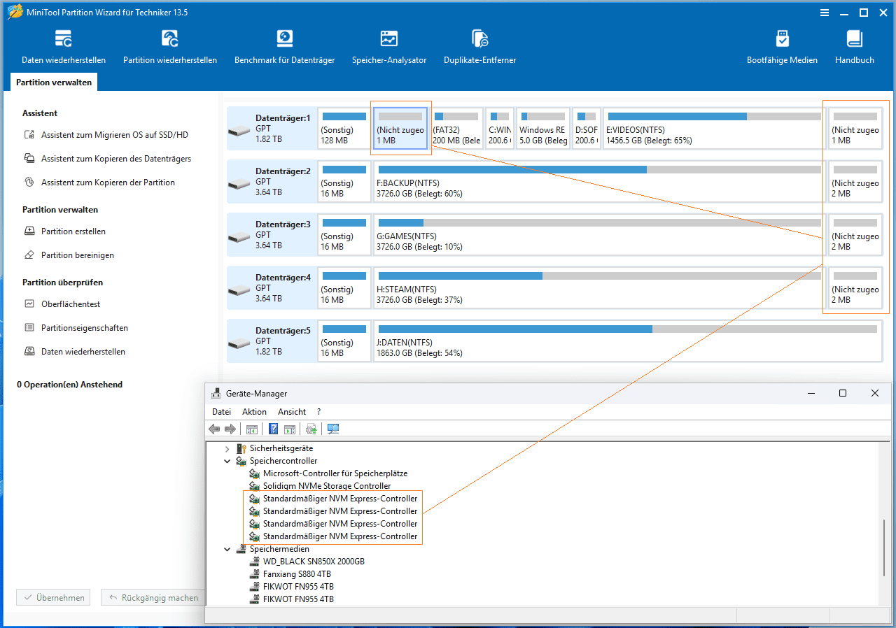Launch Benchmark für Datenträger
Image resolution: width=896 pixels, height=628 pixels.
(x=284, y=47)
